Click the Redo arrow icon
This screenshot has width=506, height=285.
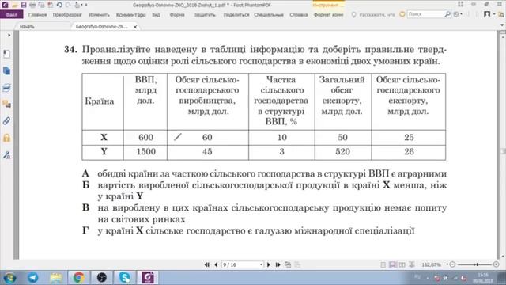68,5
